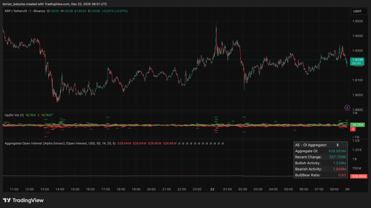Click the 17:00 label on time axis
The width and height of the screenshot is (371, 208).
106,189
